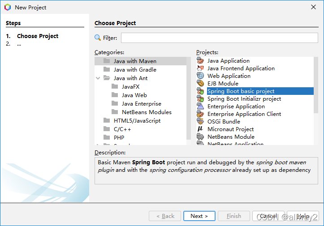Click the Java Web folder icon
Screen dimensions: 324x226
click(115, 95)
